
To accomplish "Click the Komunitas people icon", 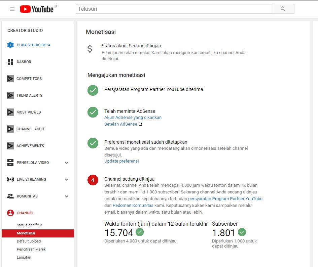I will [x=10, y=196].
